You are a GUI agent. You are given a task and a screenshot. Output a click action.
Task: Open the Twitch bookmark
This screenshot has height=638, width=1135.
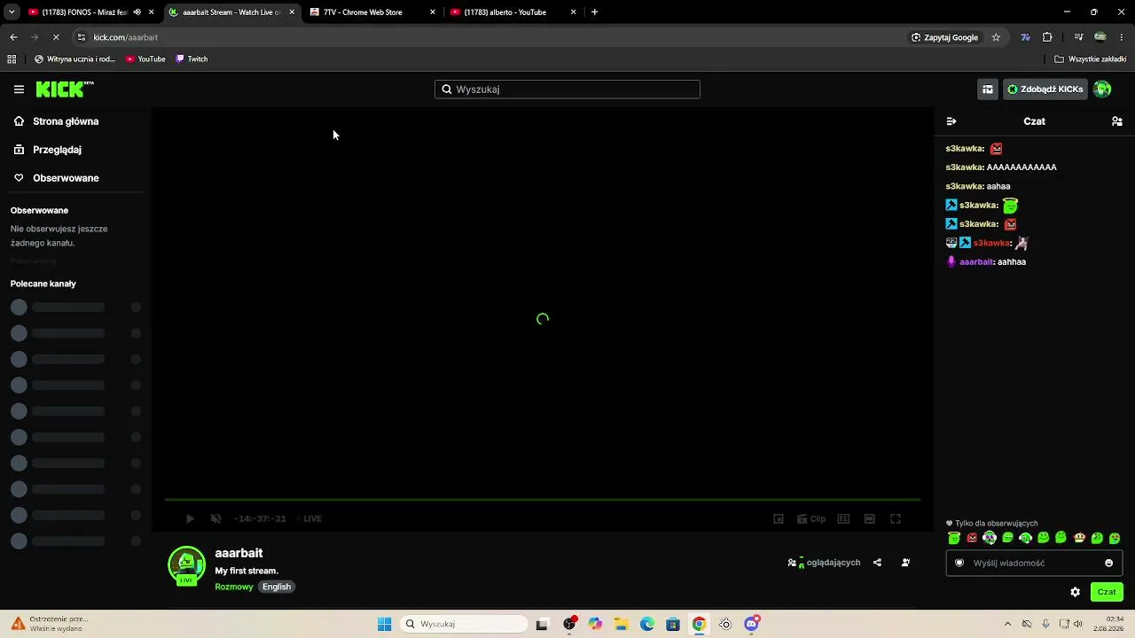pos(192,59)
